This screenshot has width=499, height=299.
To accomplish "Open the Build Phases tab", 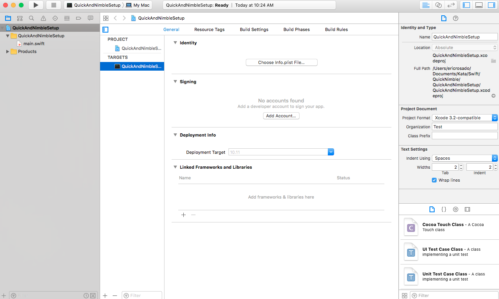I will (x=296, y=29).
